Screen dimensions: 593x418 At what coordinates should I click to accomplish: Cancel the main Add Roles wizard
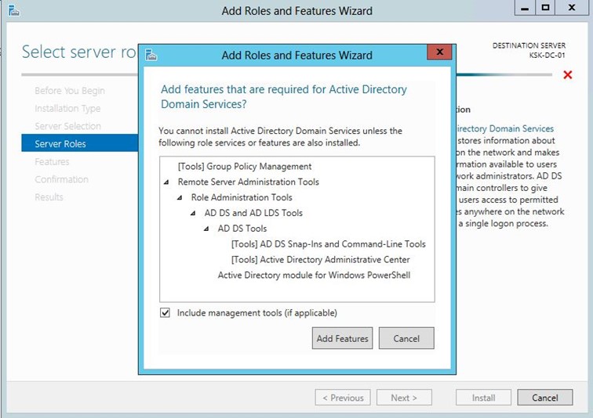pyautogui.click(x=545, y=398)
